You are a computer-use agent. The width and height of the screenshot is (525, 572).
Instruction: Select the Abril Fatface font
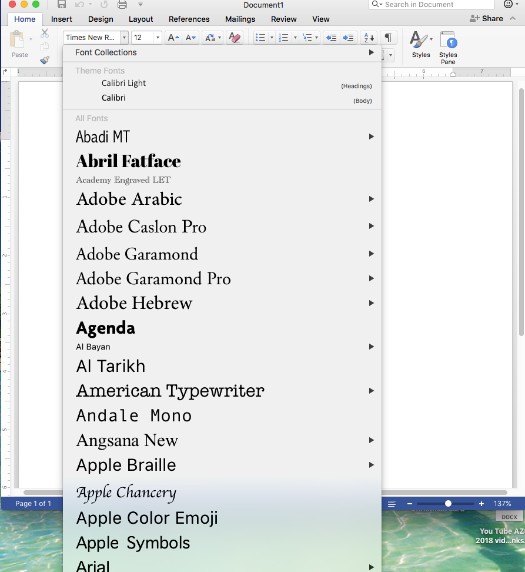(x=222, y=161)
